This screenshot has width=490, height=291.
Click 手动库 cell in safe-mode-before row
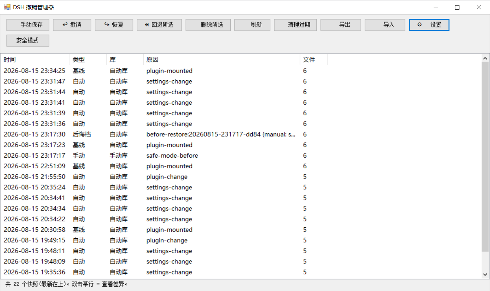(119, 155)
